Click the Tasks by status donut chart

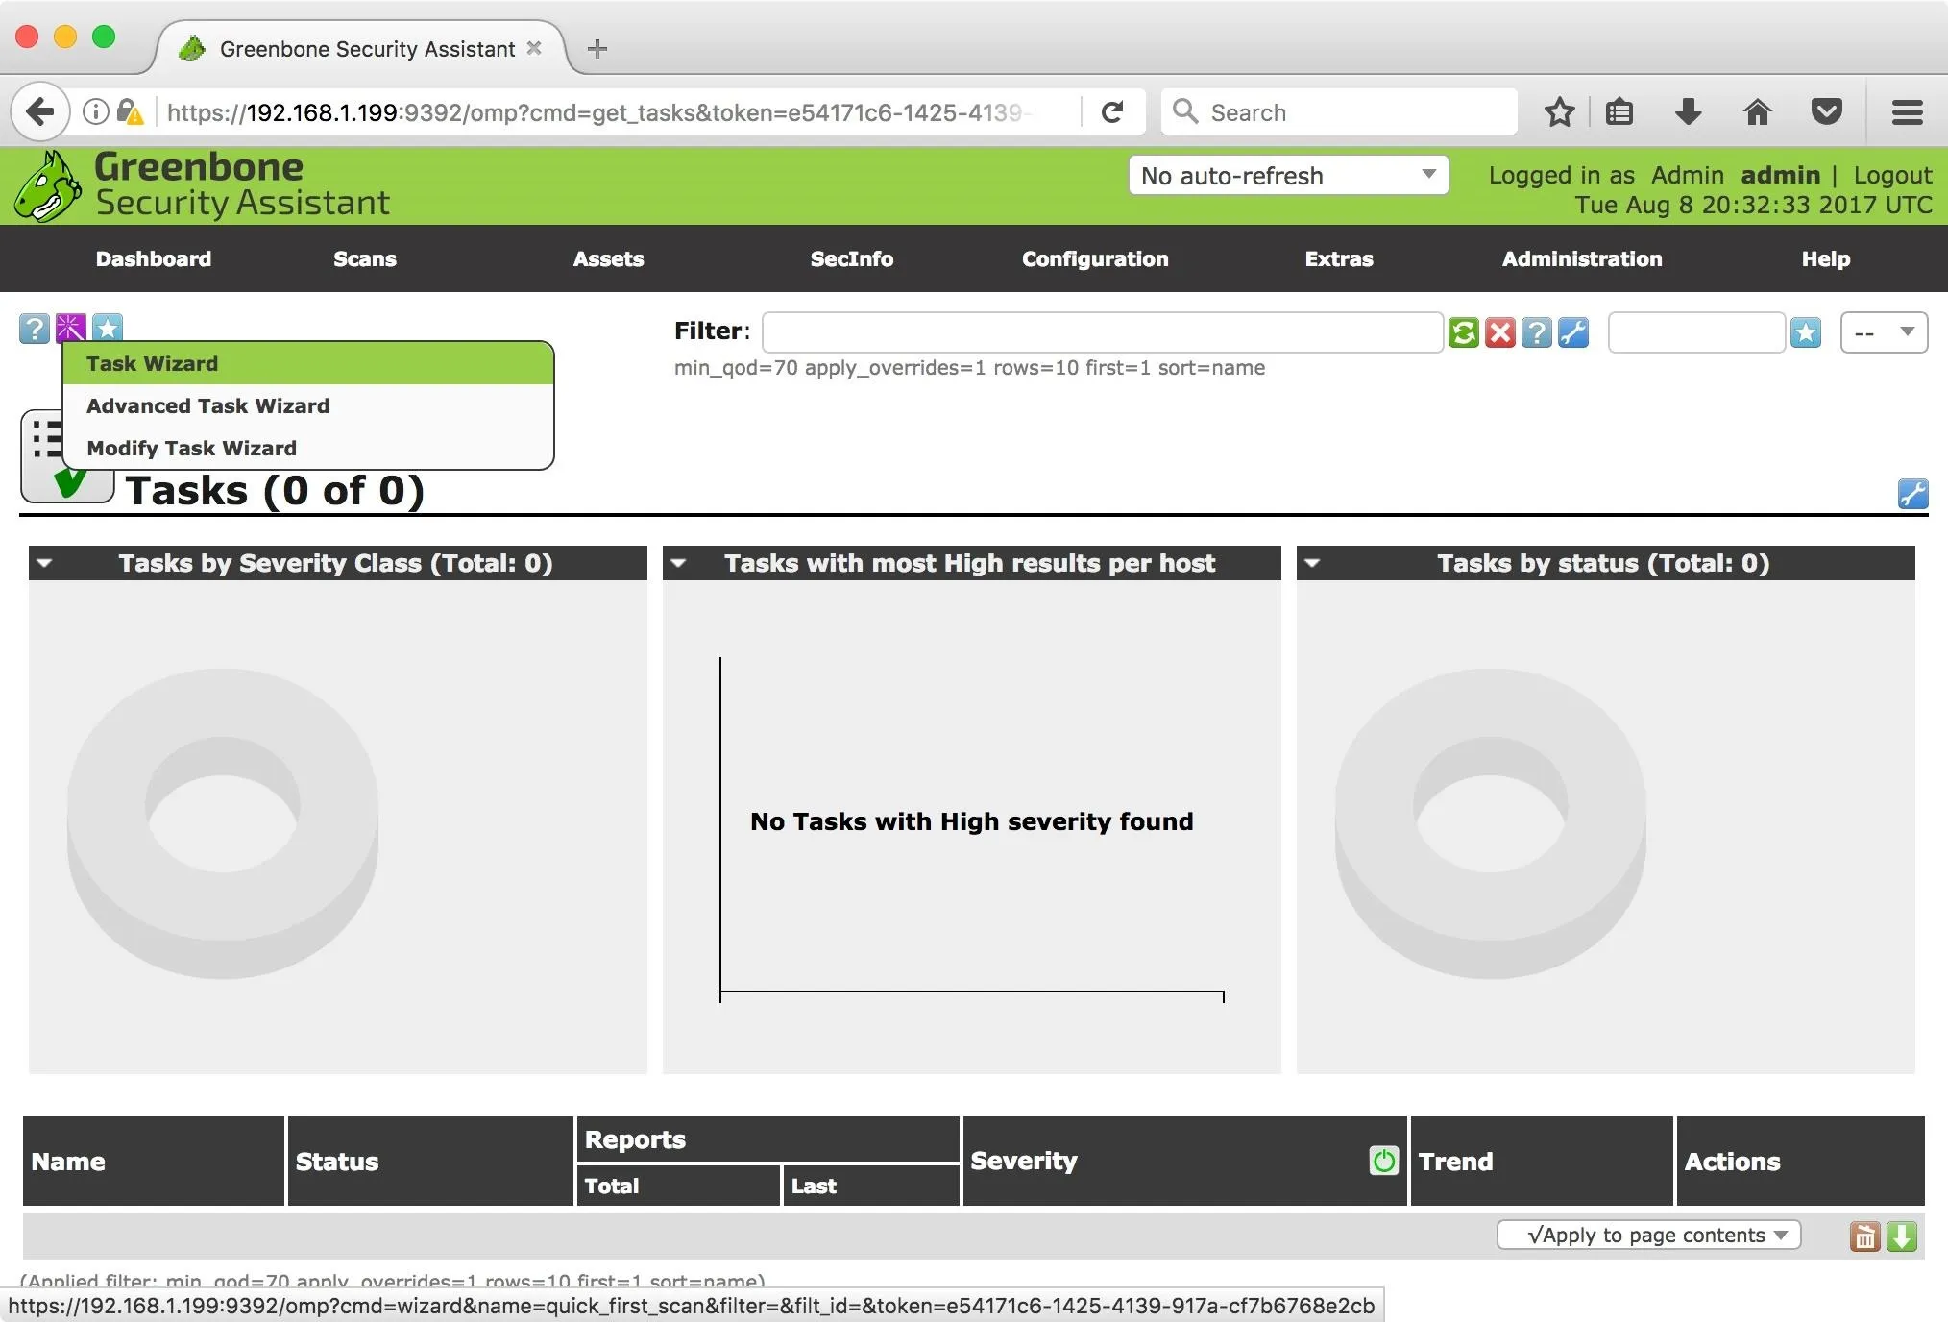[x=1491, y=823]
